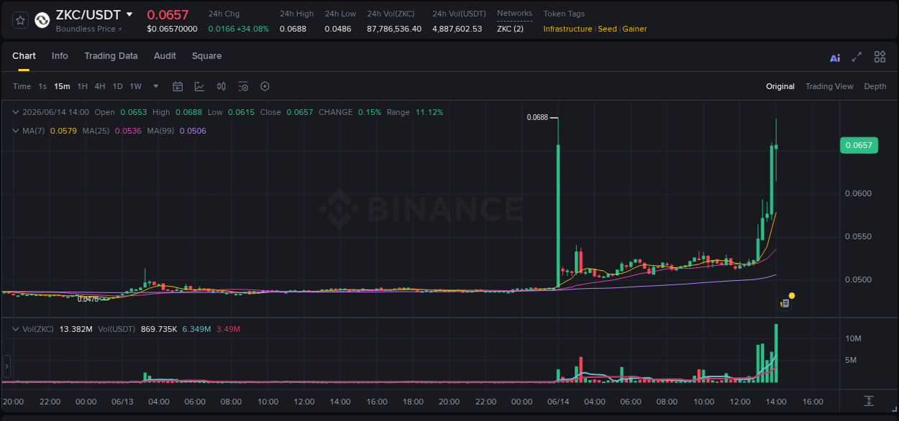Screen dimensions: 899x421
Task: Open the Square tab
Action: (206, 56)
